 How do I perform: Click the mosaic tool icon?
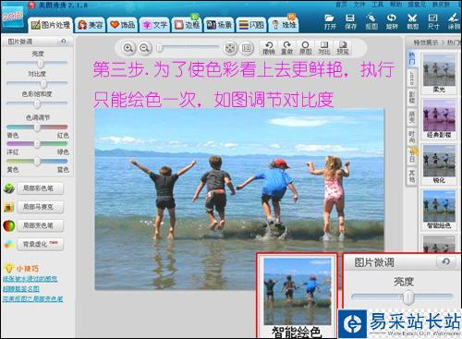8,208
